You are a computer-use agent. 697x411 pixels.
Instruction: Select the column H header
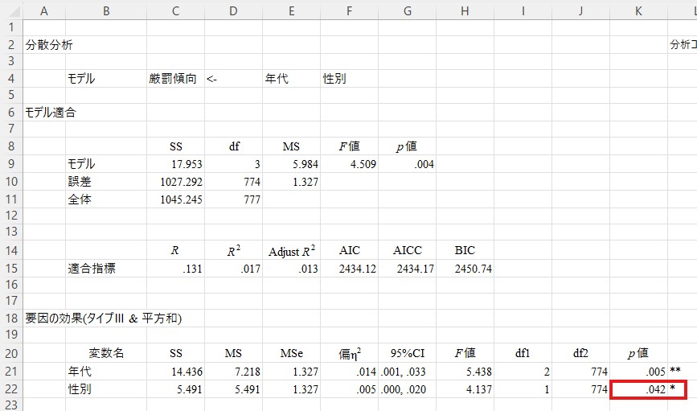(465, 10)
